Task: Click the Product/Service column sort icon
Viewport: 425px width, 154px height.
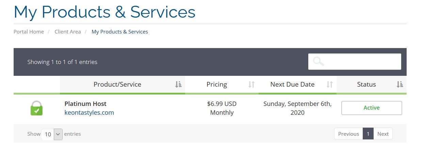Action: coord(178,85)
